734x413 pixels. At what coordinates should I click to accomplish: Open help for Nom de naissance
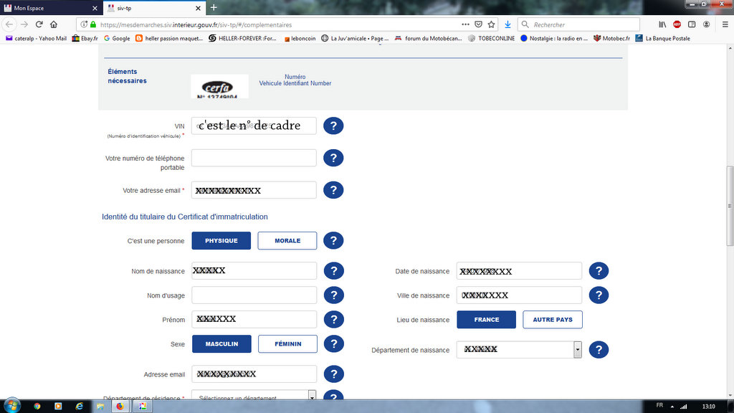point(334,270)
